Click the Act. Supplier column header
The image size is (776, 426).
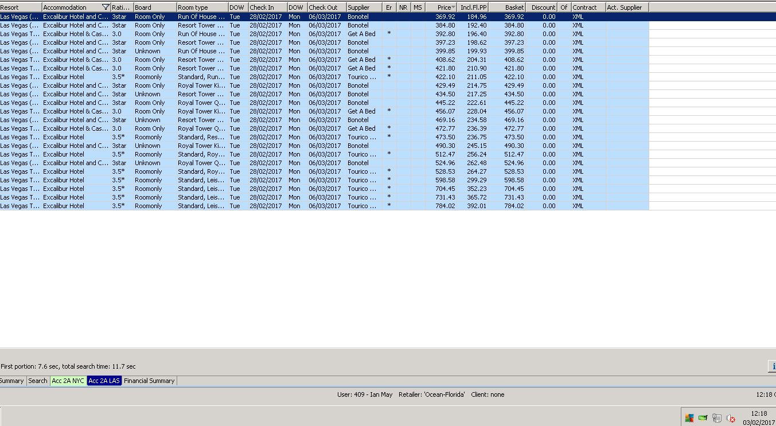coord(627,7)
